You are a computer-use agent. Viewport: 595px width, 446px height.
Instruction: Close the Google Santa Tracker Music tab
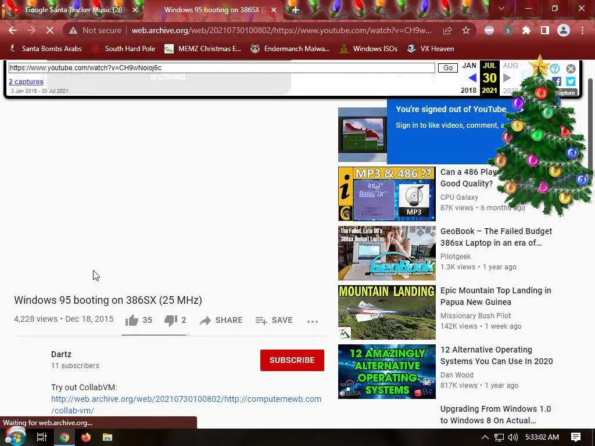click(135, 10)
